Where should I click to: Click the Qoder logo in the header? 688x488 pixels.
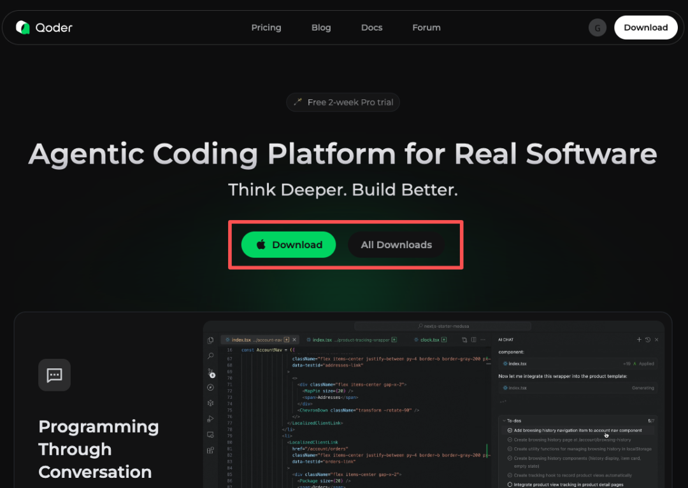[x=44, y=27]
